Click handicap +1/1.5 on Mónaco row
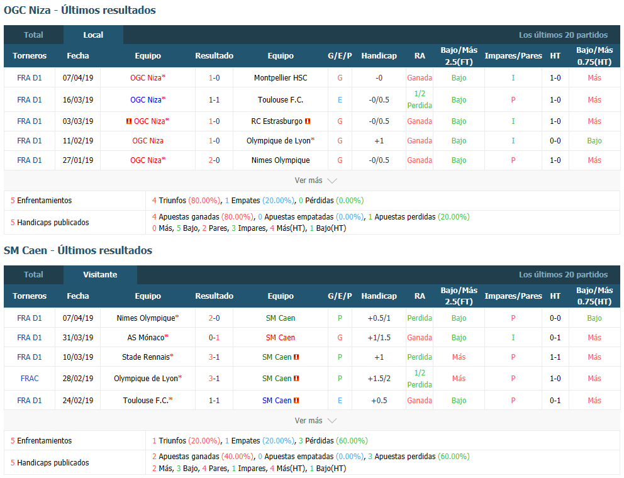Viewport: 624px width, 478px height. [x=379, y=338]
